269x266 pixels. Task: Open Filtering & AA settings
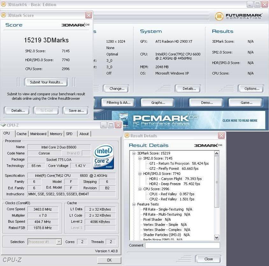coord(118,103)
